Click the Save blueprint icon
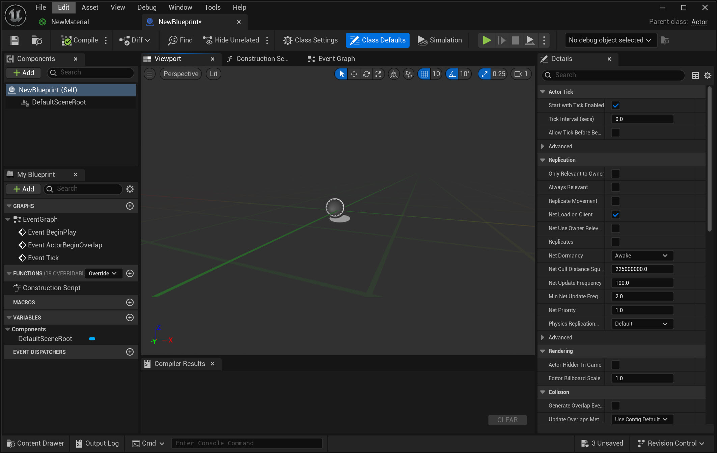The height and width of the screenshot is (453, 717). pyautogui.click(x=15, y=40)
